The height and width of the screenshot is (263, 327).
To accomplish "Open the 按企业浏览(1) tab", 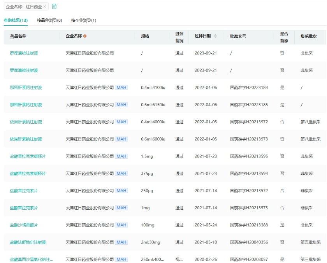I will [83, 20].
